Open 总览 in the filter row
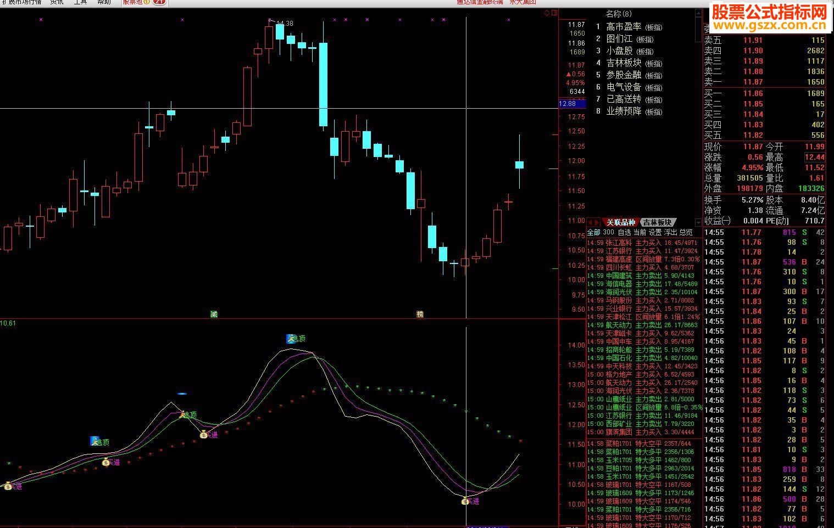Viewport: 834px width, 528px height. [686, 232]
